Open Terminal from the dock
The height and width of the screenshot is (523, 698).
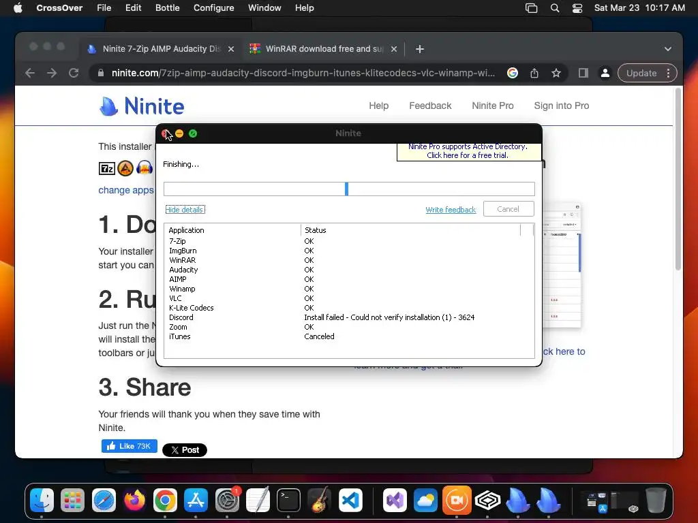point(288,500)
